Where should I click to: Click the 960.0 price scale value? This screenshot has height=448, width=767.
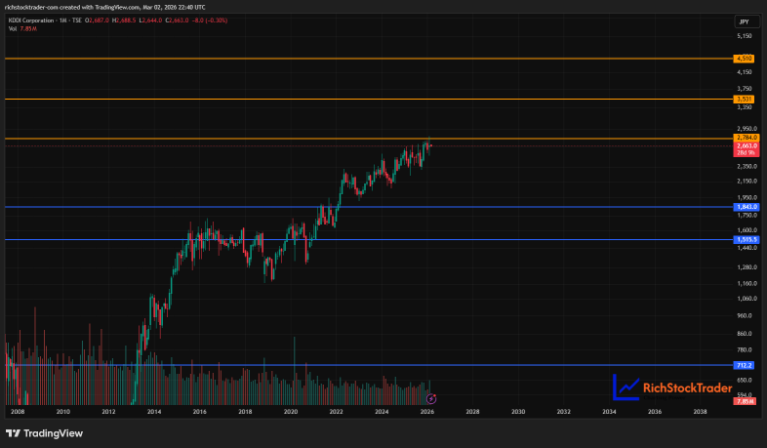745,316
